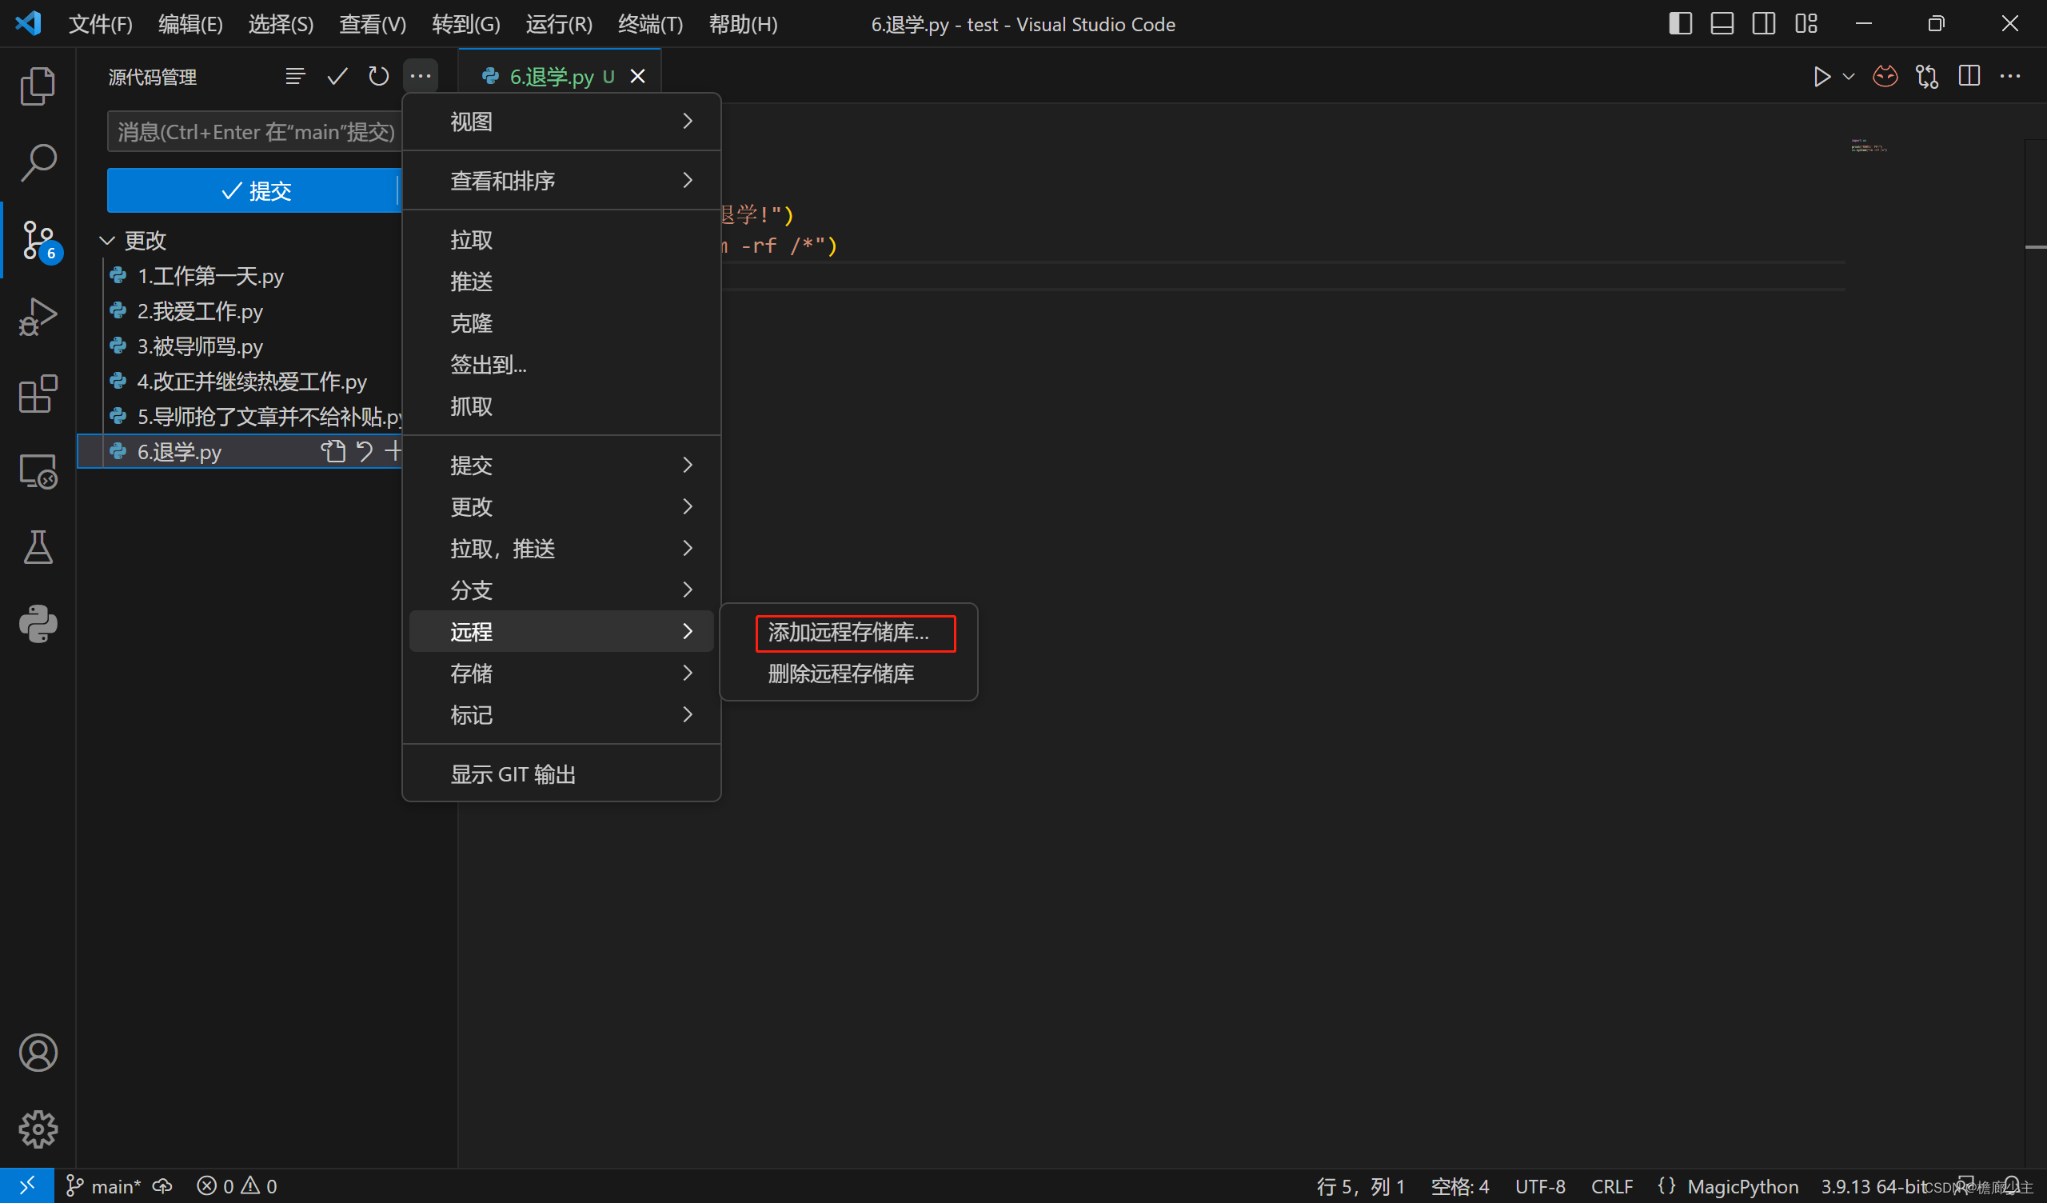Select 克隆 in the context menu
This screenshot has width=2047, height=1203.
point(561,323)
